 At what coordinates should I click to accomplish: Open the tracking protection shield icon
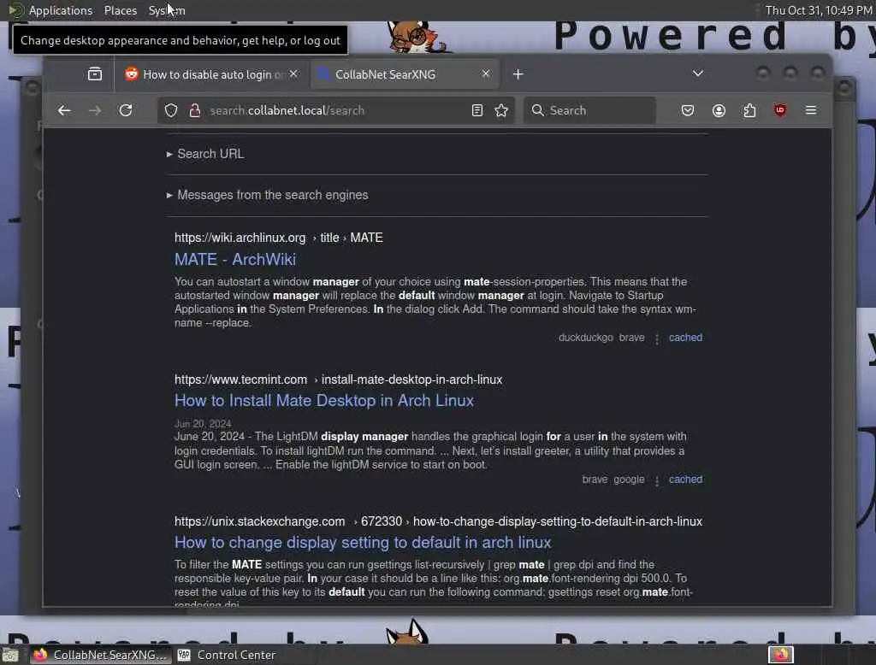coord(171,110)
